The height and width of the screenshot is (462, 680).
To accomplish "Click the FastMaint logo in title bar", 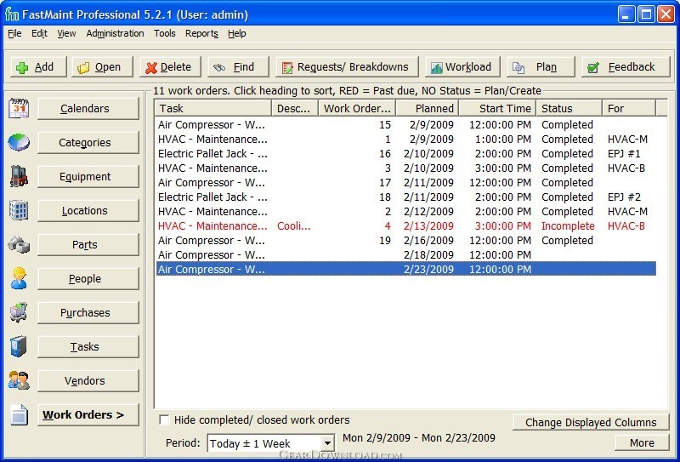I will [x=12, y=14].
